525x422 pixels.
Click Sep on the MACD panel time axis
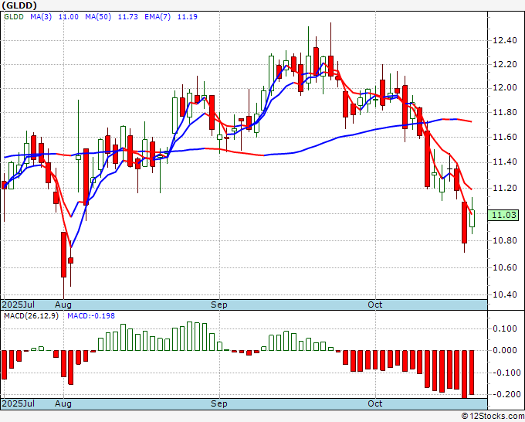pyautogui.click(x=219, y=403)
